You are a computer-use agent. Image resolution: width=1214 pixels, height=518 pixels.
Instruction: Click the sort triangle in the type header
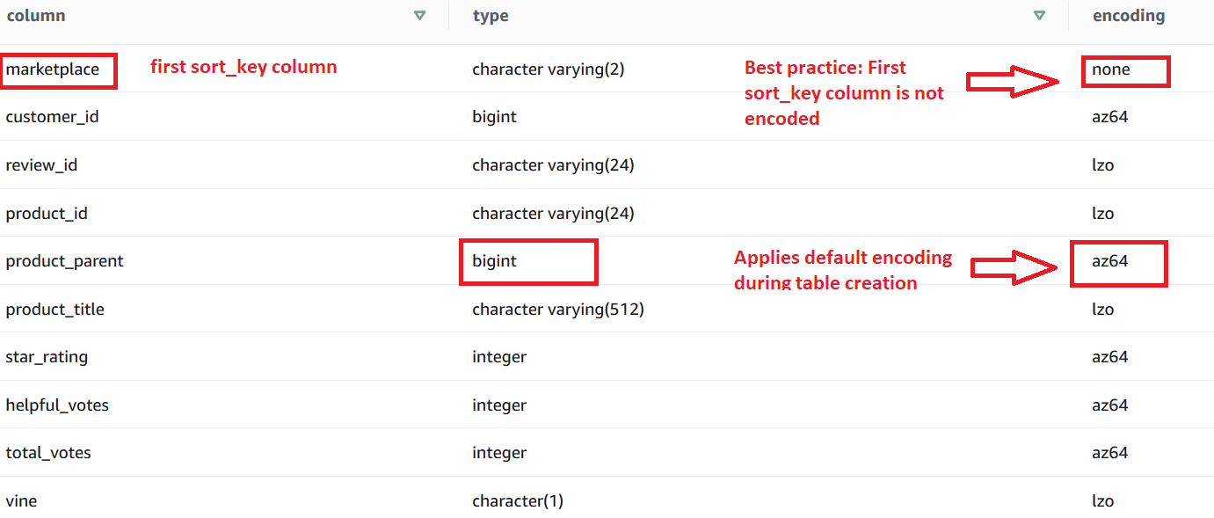click(x=1040, y=16)
